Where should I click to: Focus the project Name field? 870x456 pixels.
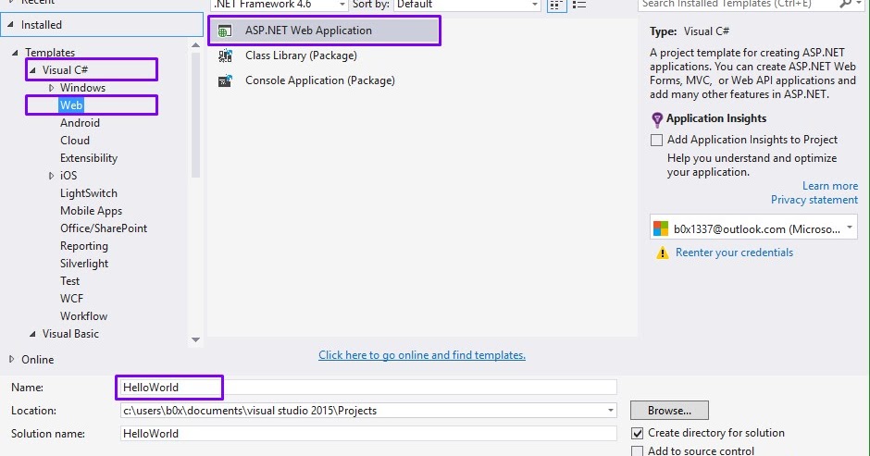(x=368, y=388)
